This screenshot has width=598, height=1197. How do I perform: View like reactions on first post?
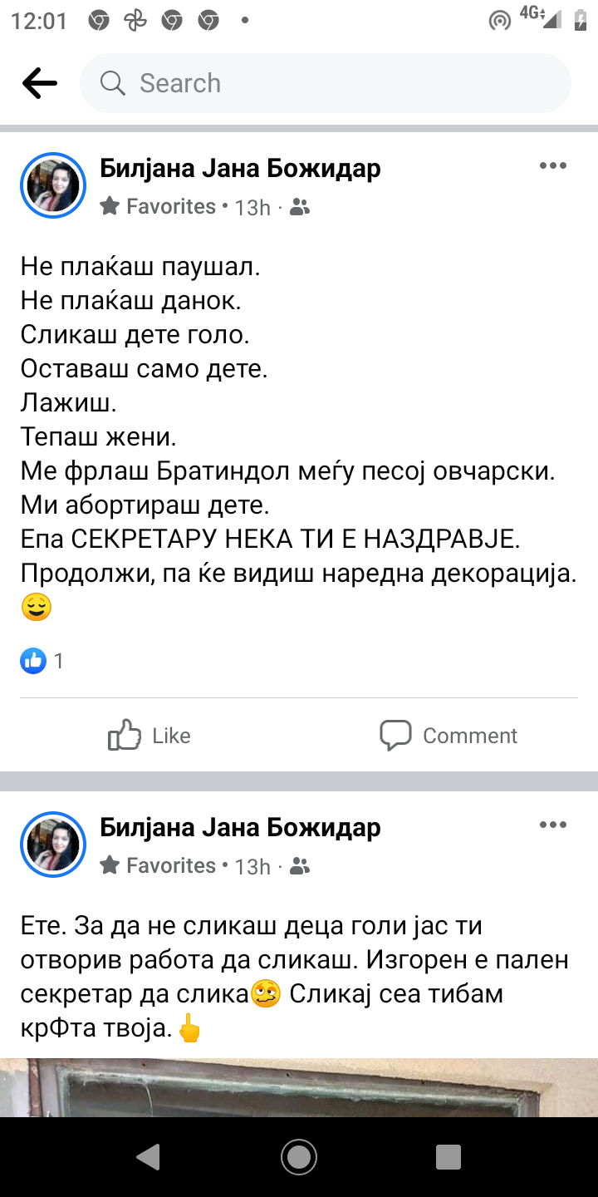click(42, 661)
